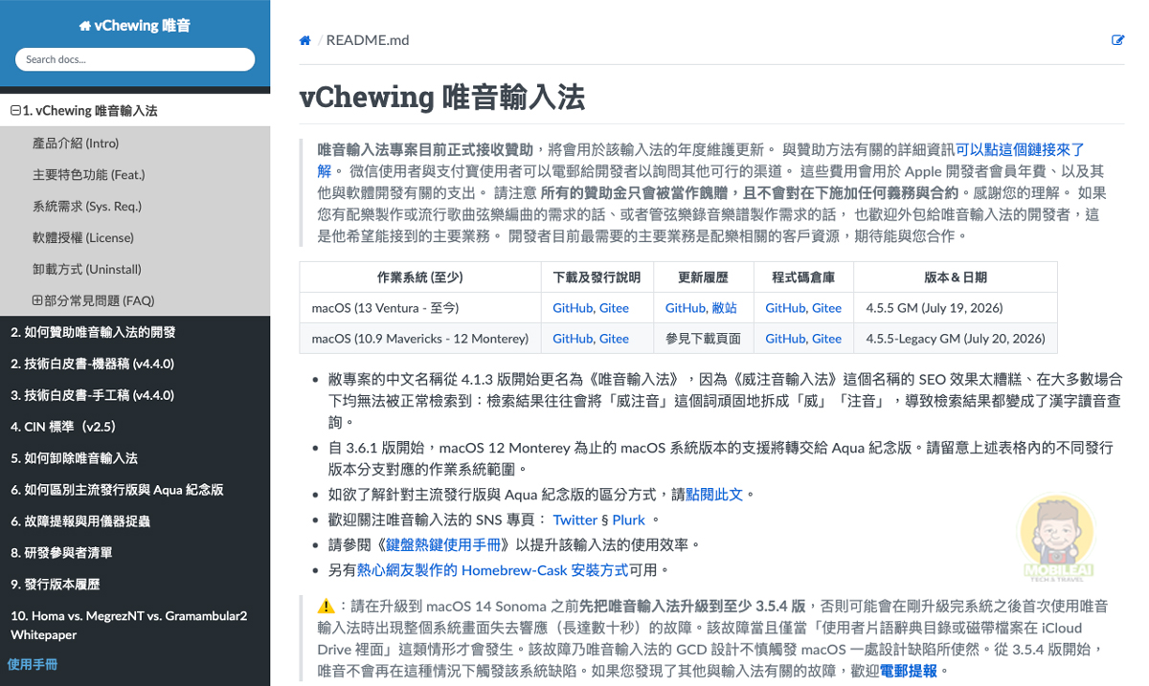Open the Plurk SNS link
Screen dimensions: 1149x686
(x=630, y=520)
